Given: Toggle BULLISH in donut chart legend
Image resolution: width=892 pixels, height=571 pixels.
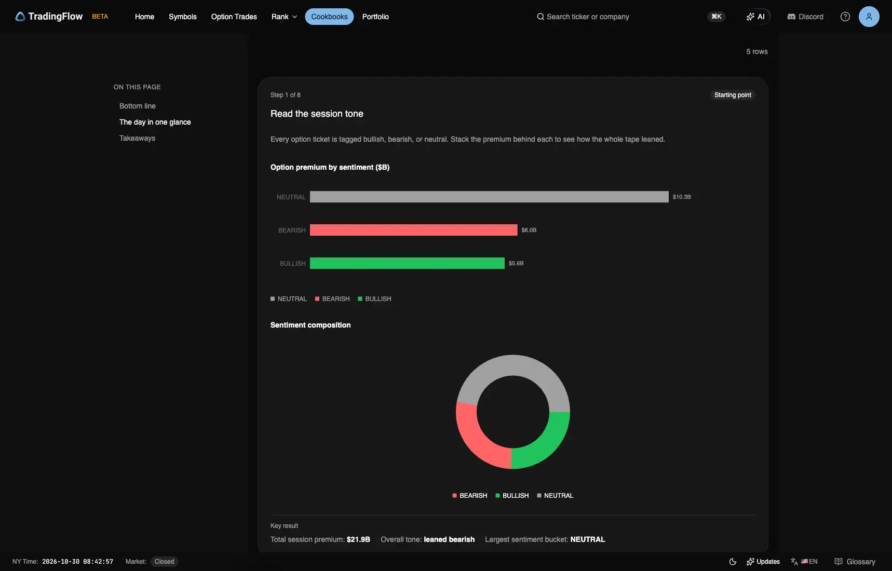Looking at the screenshot, I should point(512,496).
